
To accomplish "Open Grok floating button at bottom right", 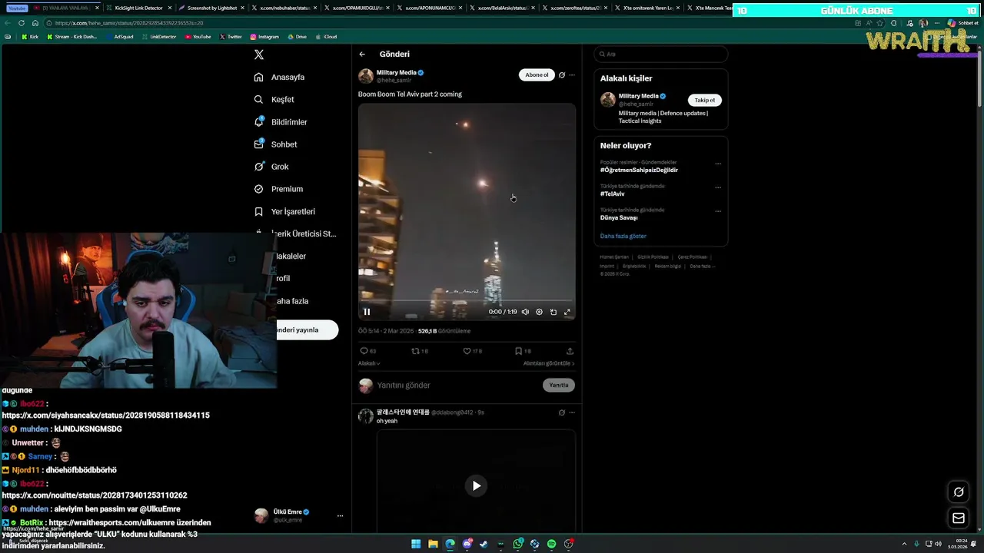I will (x=959, y=492).
